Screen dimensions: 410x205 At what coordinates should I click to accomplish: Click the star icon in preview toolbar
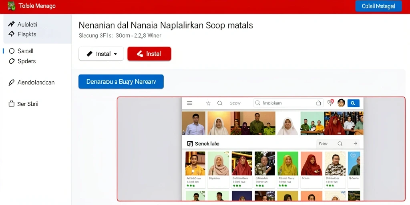coord(208,103)
